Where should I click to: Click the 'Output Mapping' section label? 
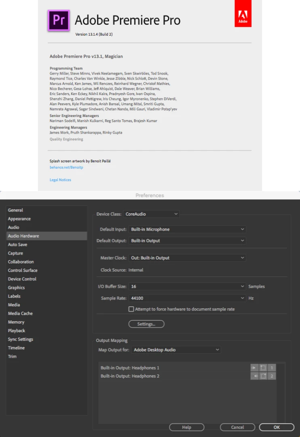(112, 341)
